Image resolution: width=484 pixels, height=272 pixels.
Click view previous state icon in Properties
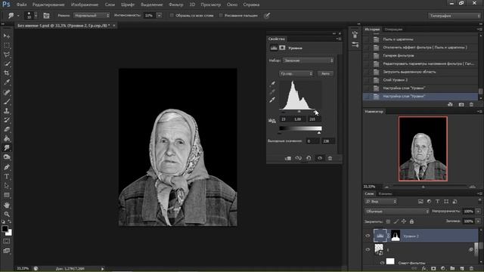(298, 158)
